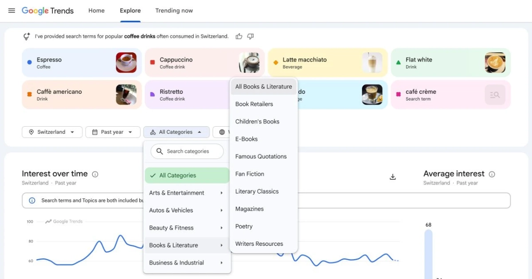The image size is (532, 279).
Task: Select the Latte macchiato term card
Action: [328, 62]
